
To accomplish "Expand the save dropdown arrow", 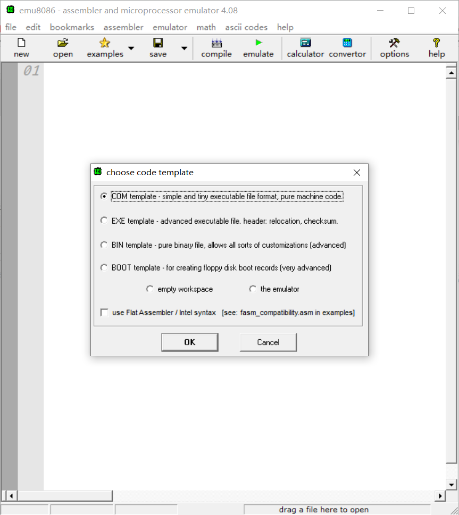I will [185, 48].
